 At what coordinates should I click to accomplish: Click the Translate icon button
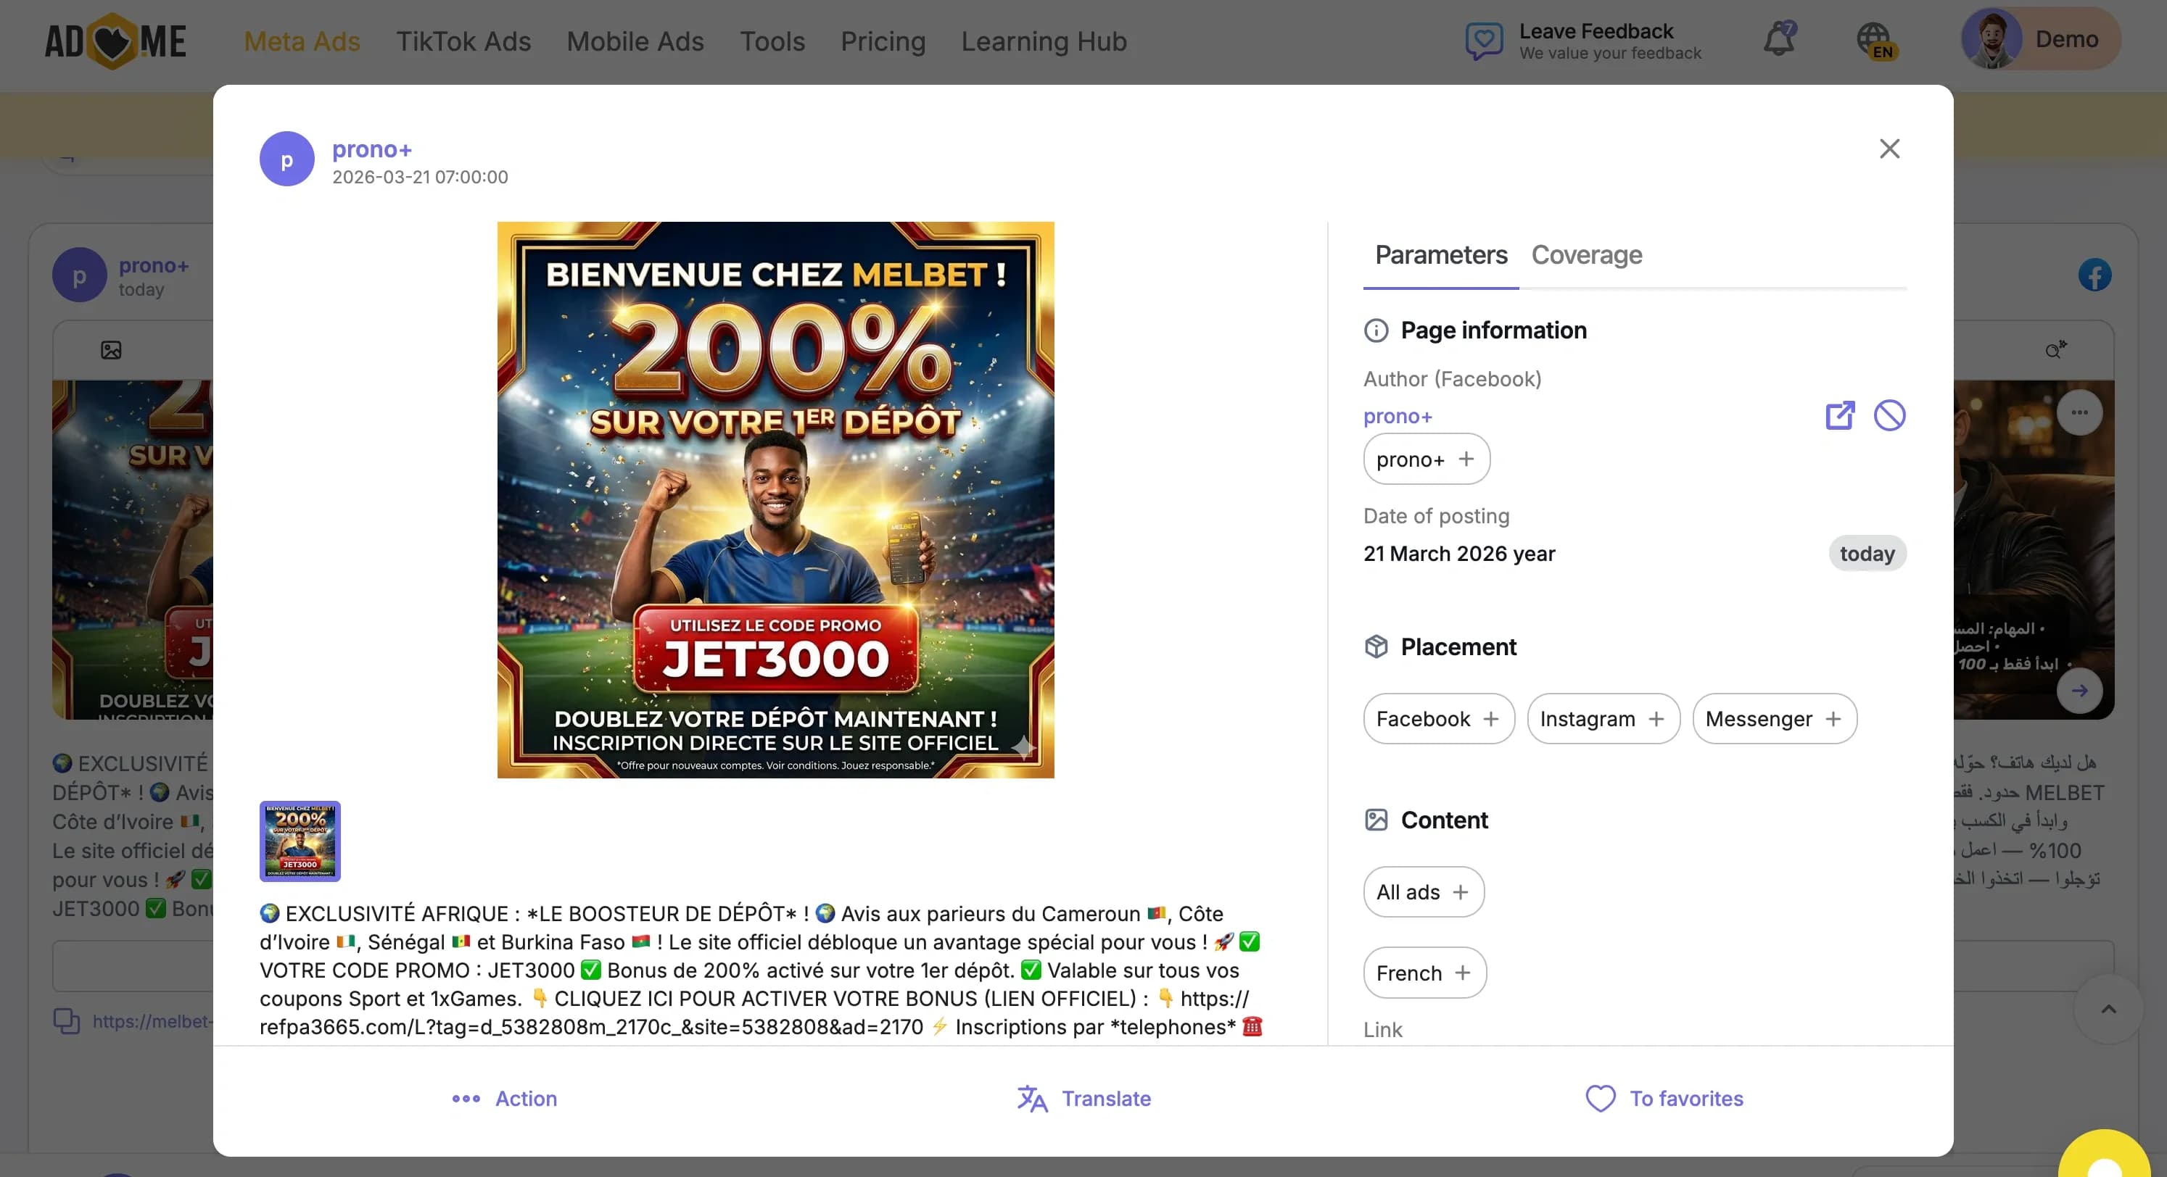(1032, 1098)
